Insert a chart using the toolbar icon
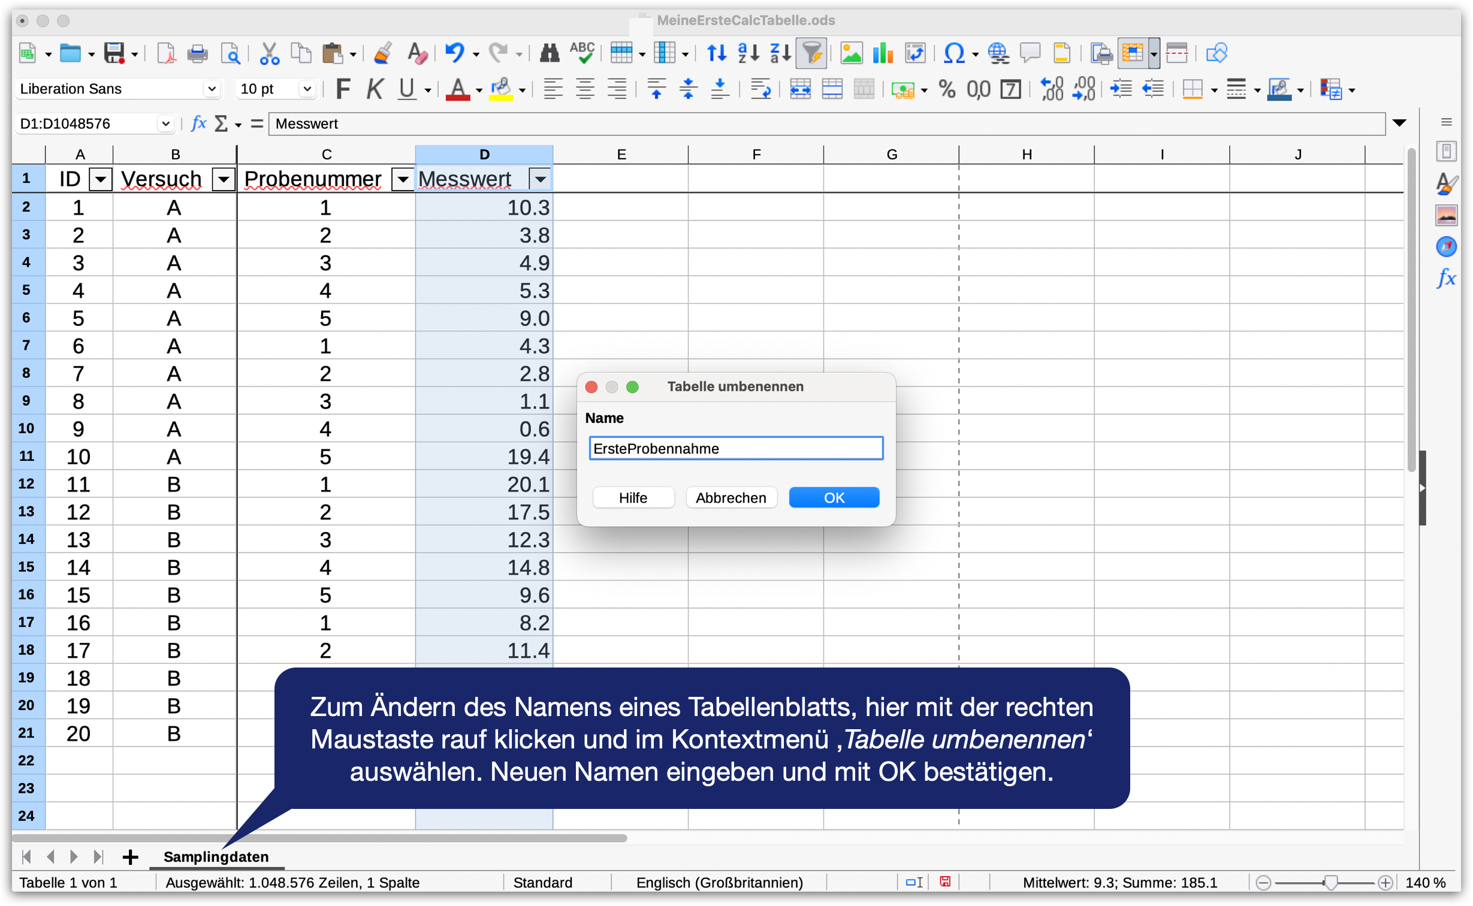The width and height of the screenshot is (1473, 906). 883,54
